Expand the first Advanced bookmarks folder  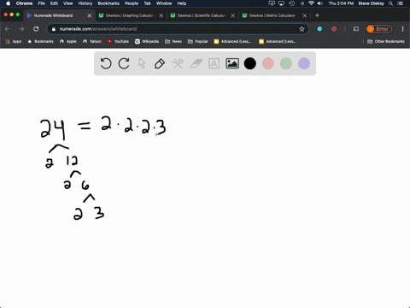[x=232, y=41]
